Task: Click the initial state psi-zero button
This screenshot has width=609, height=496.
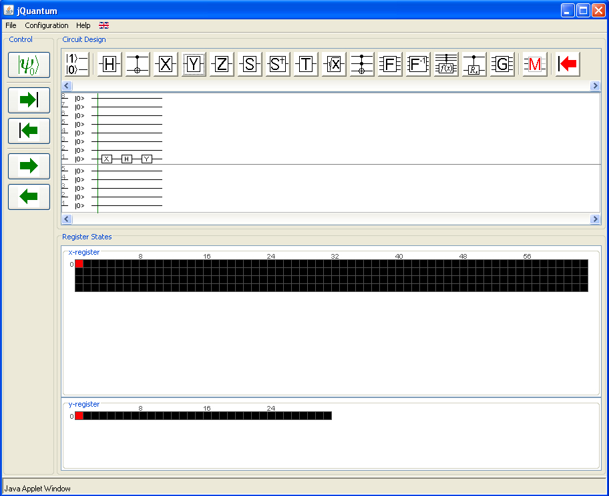Action: (29, 65)
